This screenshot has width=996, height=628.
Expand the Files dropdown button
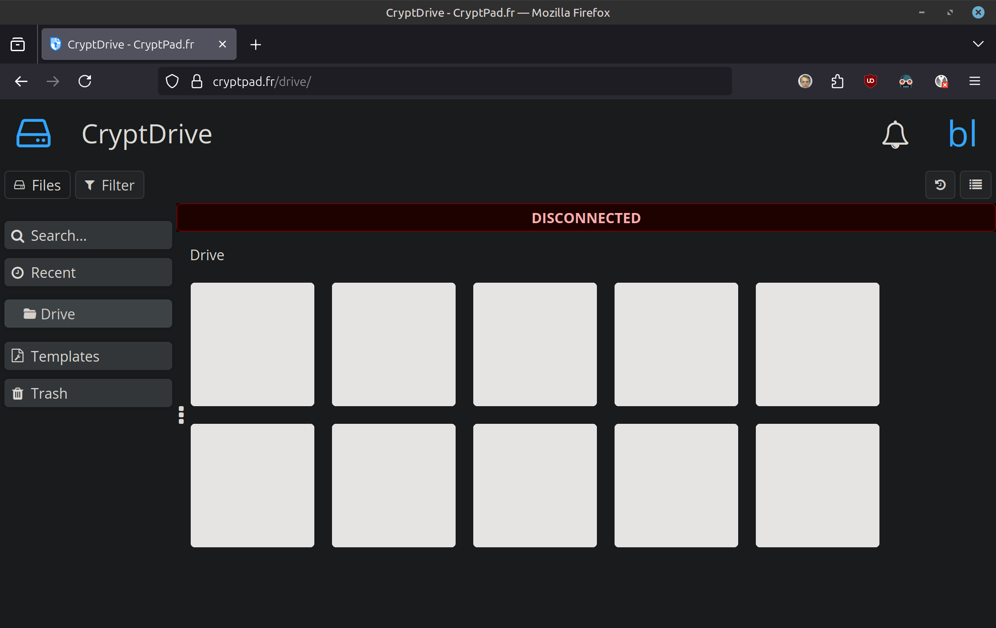coord(38,185)
